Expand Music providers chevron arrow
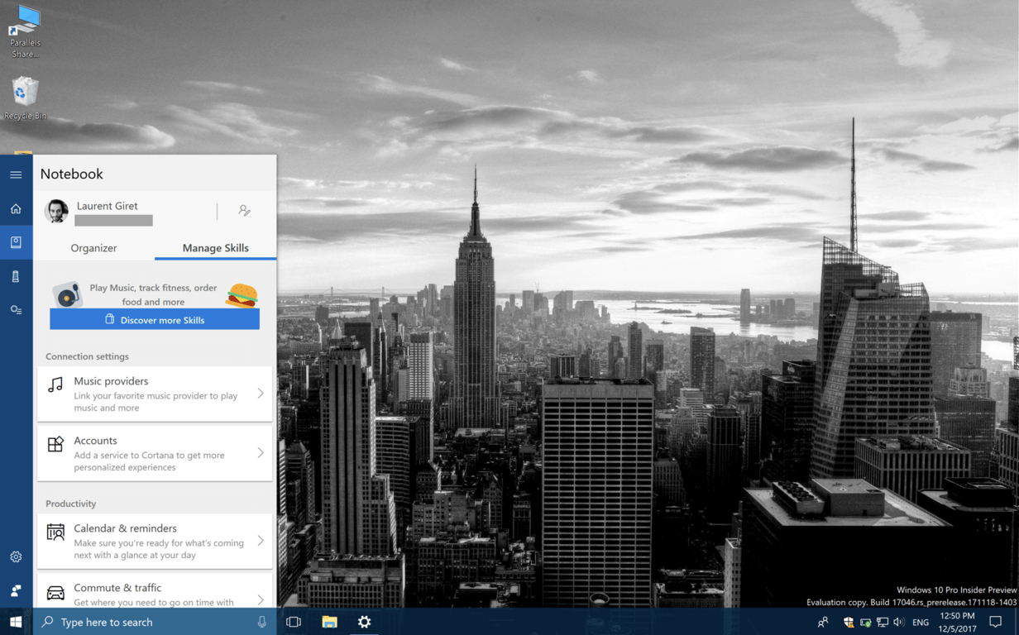1019x635 pixels. [261, 394]
